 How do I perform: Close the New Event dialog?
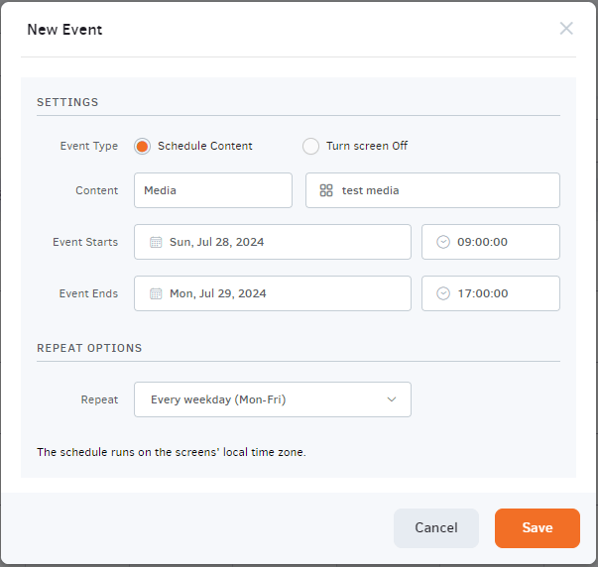pos(566,29)
